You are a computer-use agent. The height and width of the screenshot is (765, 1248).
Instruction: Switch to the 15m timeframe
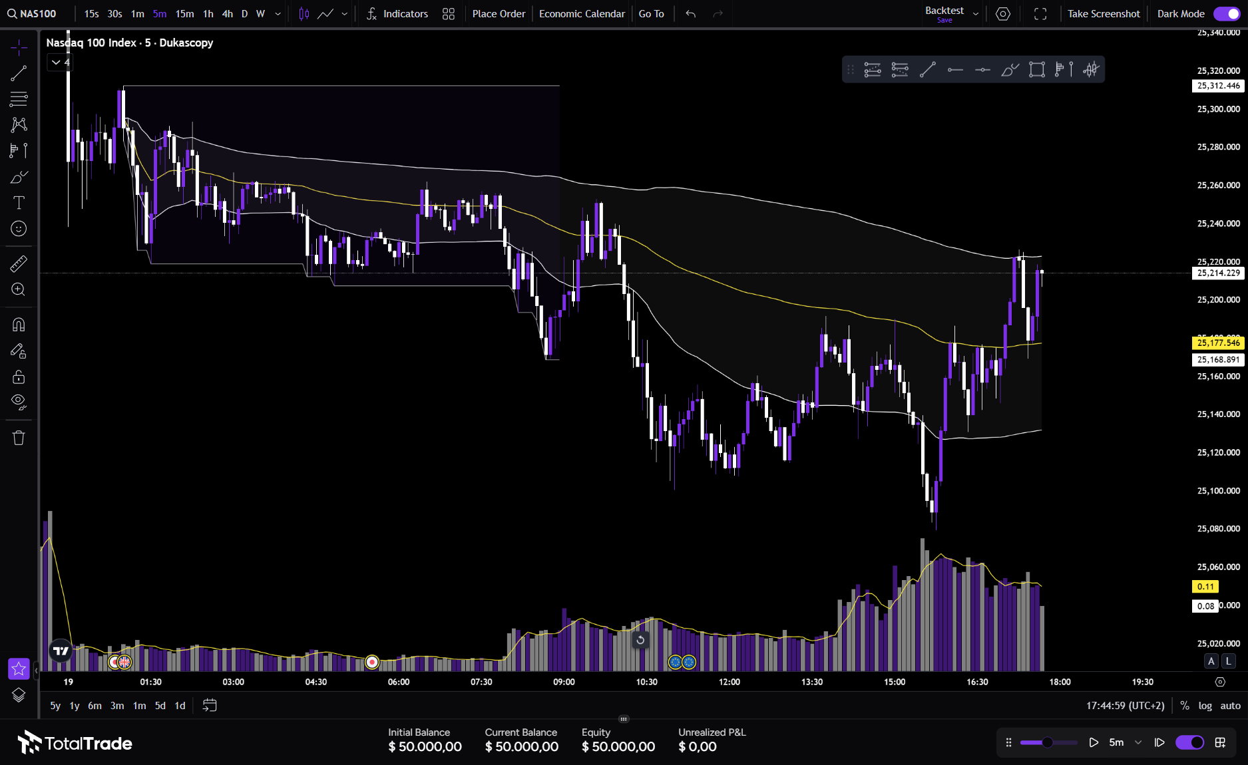184,13
